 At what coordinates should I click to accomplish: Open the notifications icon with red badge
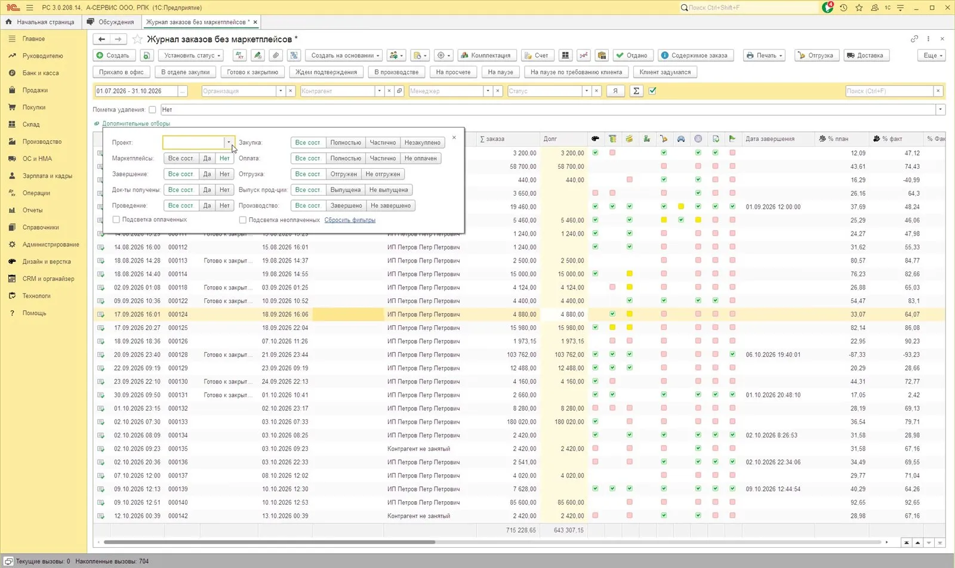coord(828,8)
